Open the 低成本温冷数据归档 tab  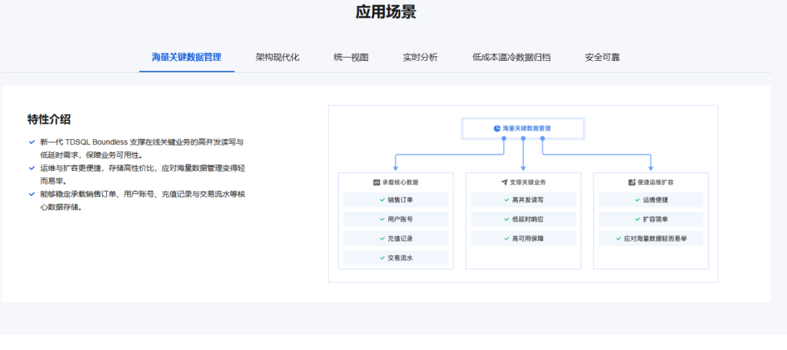point(511,57)
